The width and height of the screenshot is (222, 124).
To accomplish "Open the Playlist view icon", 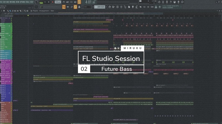I will 110,7.
